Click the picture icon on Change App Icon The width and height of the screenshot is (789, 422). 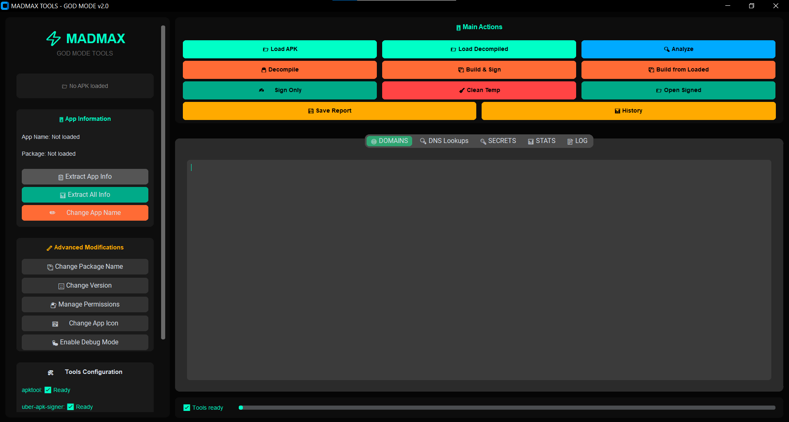[55, 324]
